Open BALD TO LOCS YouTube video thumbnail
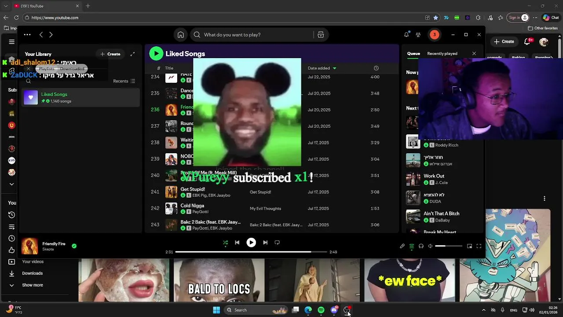Screen dimensions: 563x317 [219, 280]
